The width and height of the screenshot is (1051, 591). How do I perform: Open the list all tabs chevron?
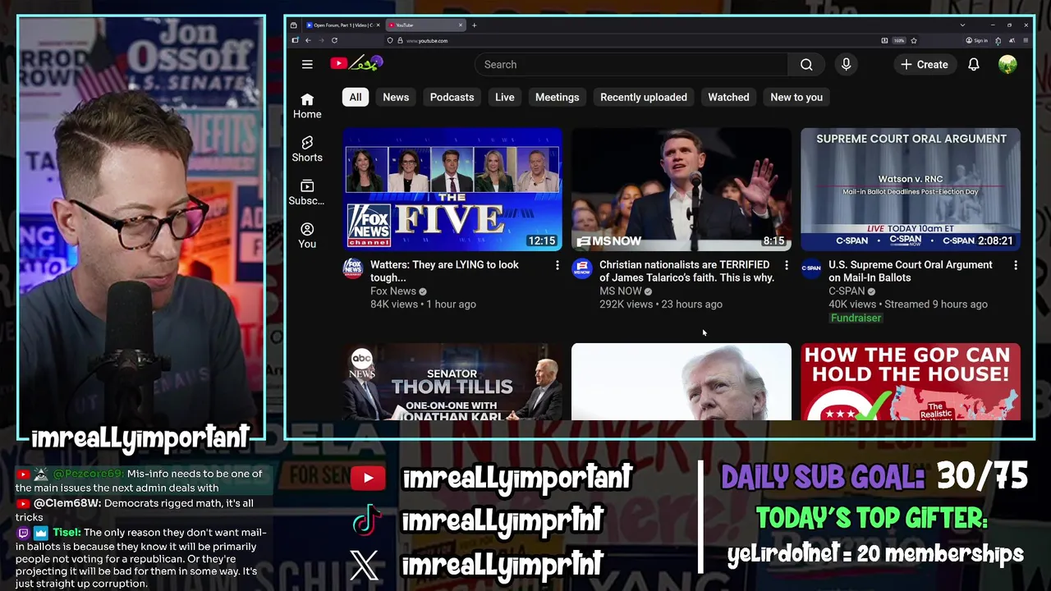click(x=962, y=25)
